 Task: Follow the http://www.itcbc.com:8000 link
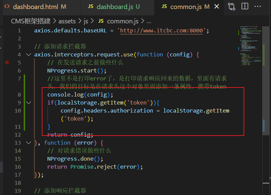point(161,31)
